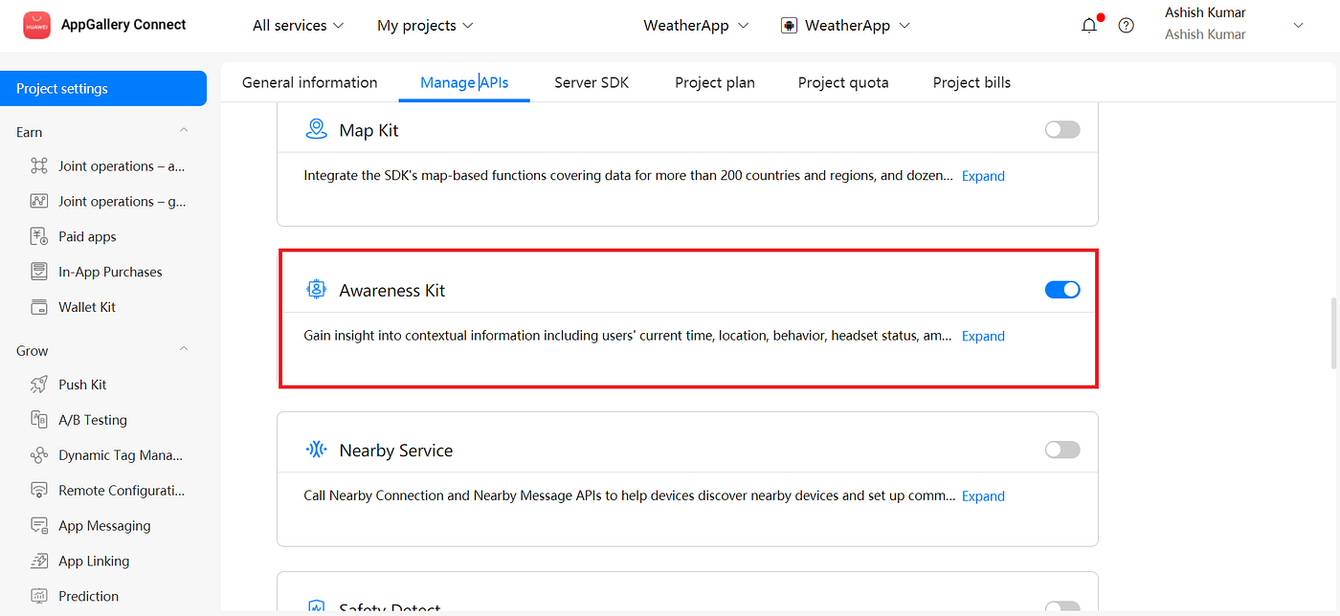Open A/B Testing from the sidebar
The image size is (1340, 616).
[91, 419]
